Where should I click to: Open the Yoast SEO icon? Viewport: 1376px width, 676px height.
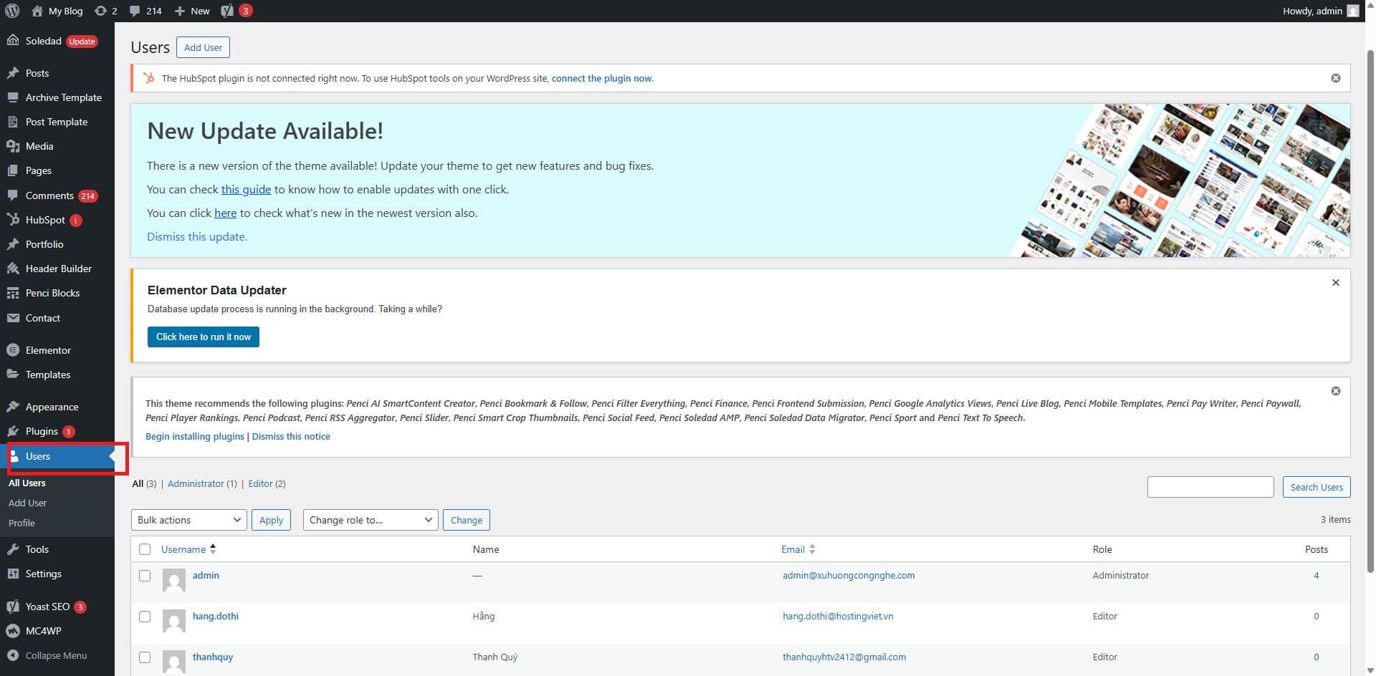(x=13, y=606)
